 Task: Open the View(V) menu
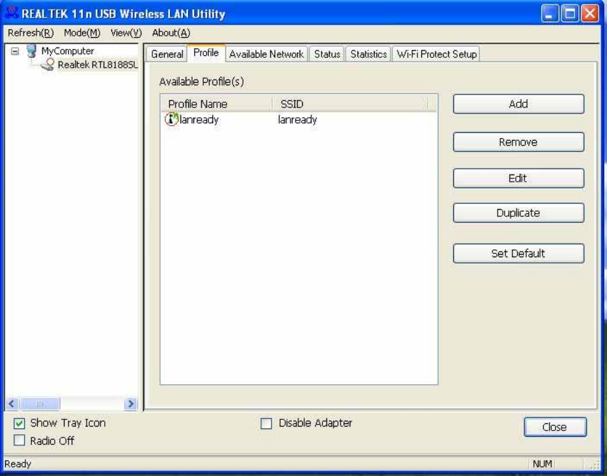126,33
